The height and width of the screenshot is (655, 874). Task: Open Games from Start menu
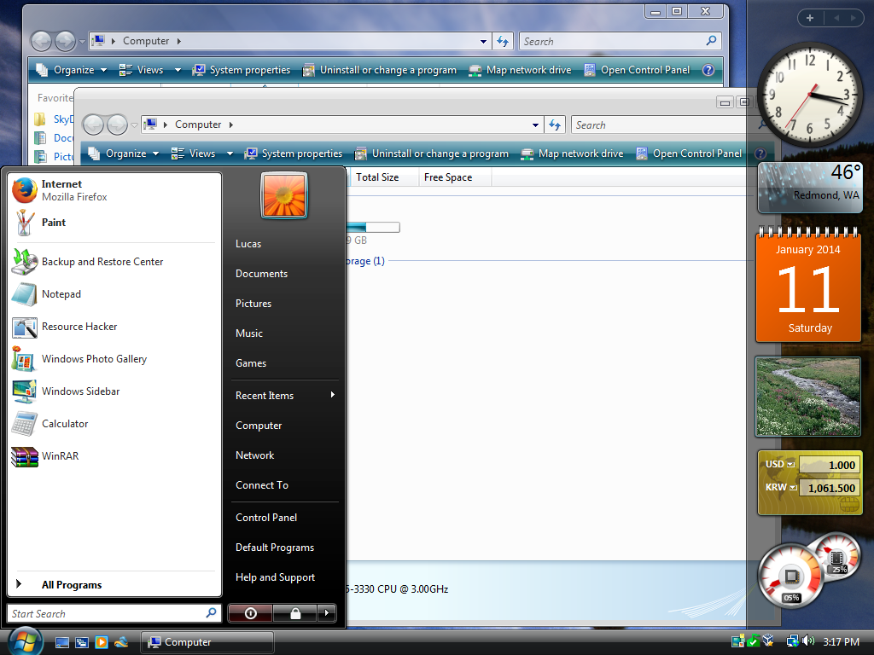[x=285, y=363]
